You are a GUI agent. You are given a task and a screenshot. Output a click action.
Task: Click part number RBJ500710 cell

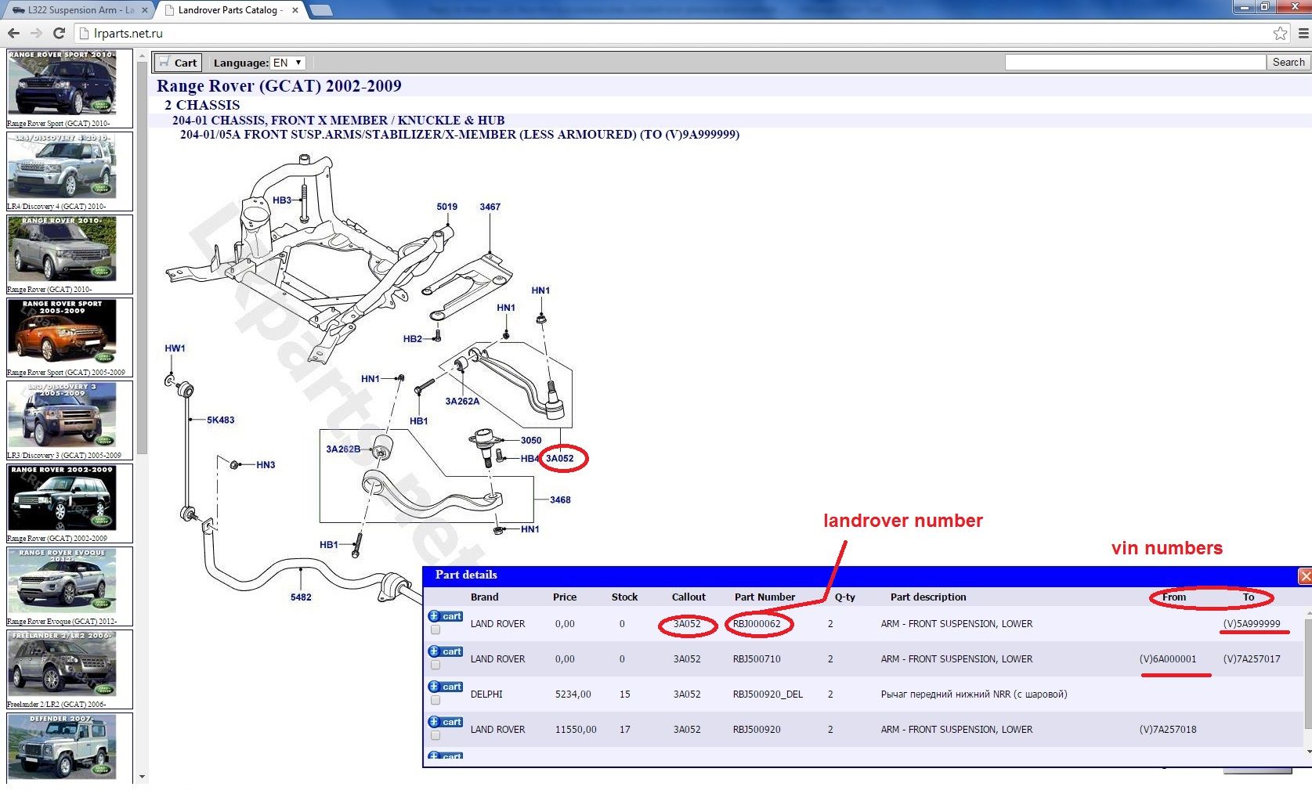click(757, 658)
